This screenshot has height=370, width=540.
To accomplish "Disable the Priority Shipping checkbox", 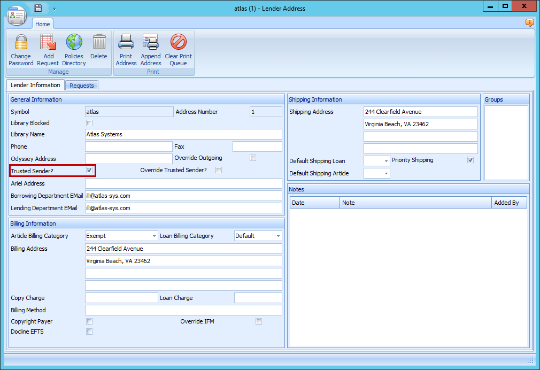I will coord(470,160).
